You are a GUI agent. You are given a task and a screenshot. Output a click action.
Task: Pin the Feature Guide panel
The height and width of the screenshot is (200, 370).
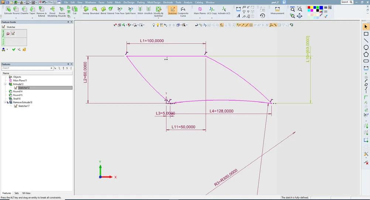click(68, 22)
